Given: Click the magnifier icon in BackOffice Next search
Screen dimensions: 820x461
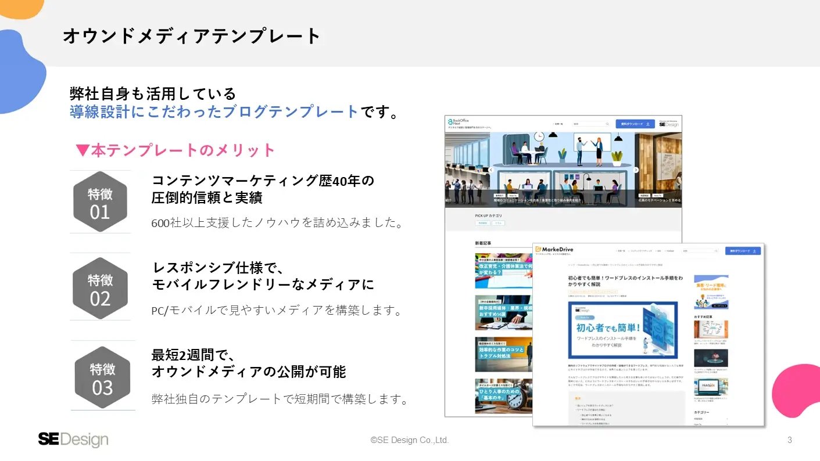Looking at the screenshot, I should pos(607,124).
